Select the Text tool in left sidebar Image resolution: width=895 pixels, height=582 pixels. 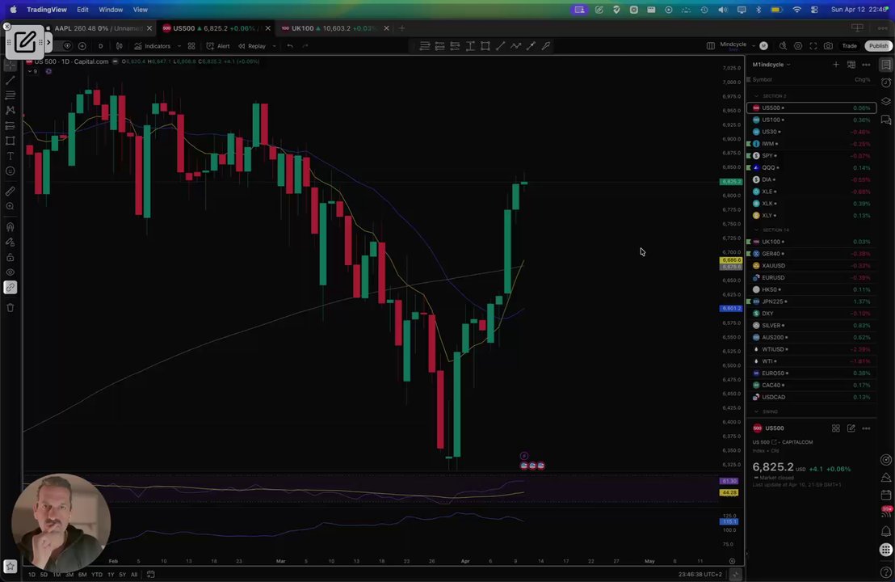pos(11,156)
